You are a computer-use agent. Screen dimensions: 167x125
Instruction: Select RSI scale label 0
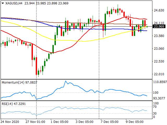pos(154,117)
